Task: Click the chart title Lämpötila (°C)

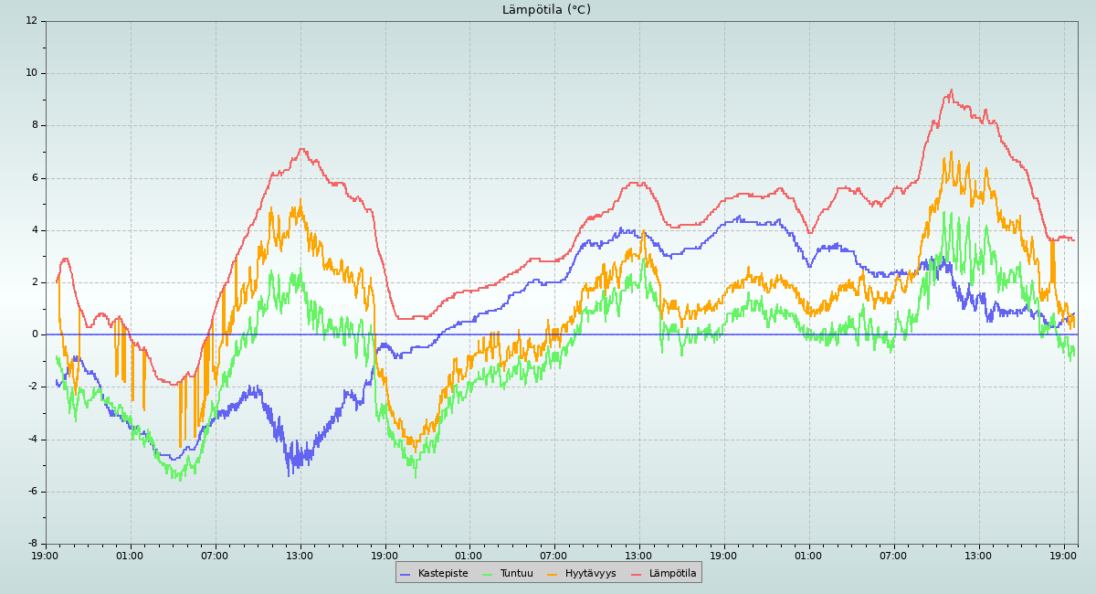Action: click(546, 10)
